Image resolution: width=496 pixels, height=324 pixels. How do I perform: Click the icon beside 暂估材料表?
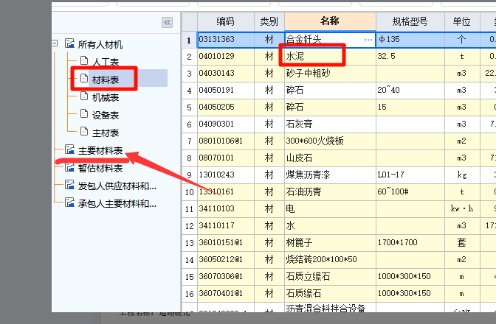tap(69, 167)
